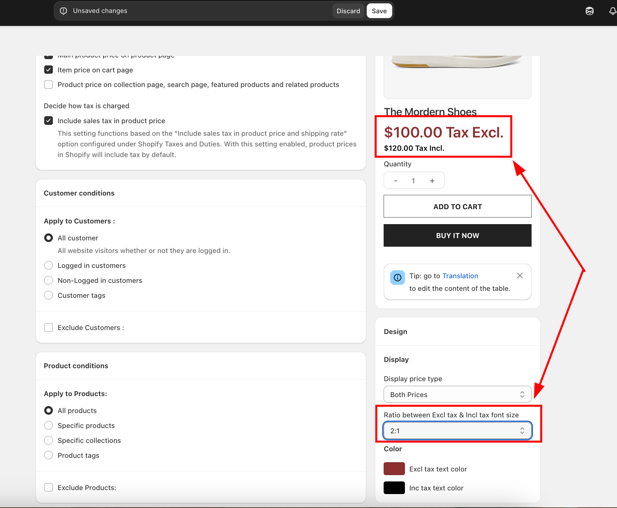
Task: Decrease quantity with the minus button
Action: pos(396,181)
